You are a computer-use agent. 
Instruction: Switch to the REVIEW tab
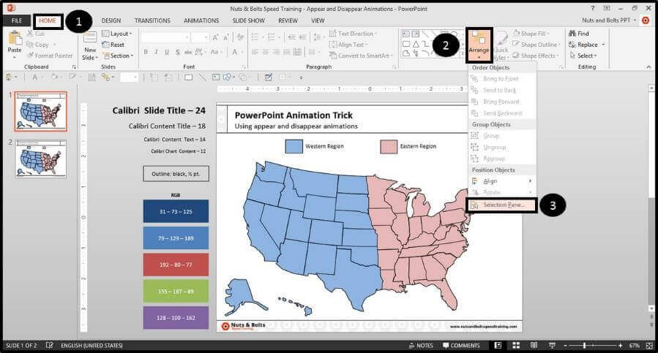click(x=288, y=20)
